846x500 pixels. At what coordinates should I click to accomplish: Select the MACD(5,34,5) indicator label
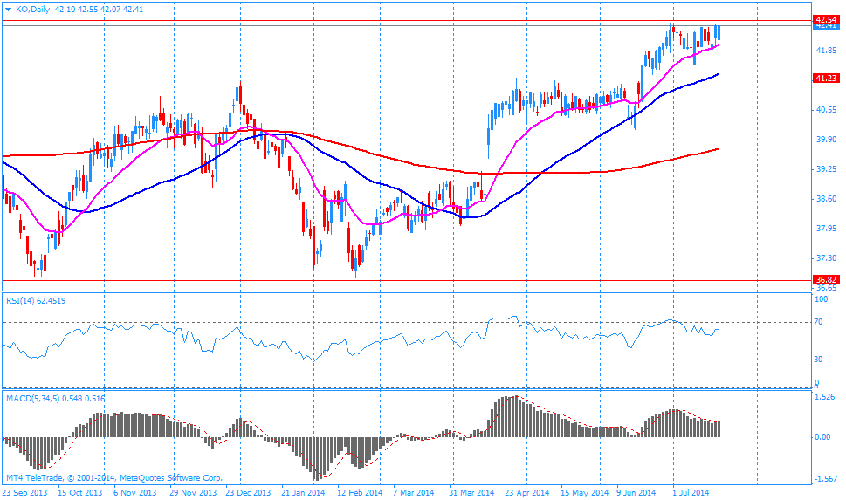56,399
